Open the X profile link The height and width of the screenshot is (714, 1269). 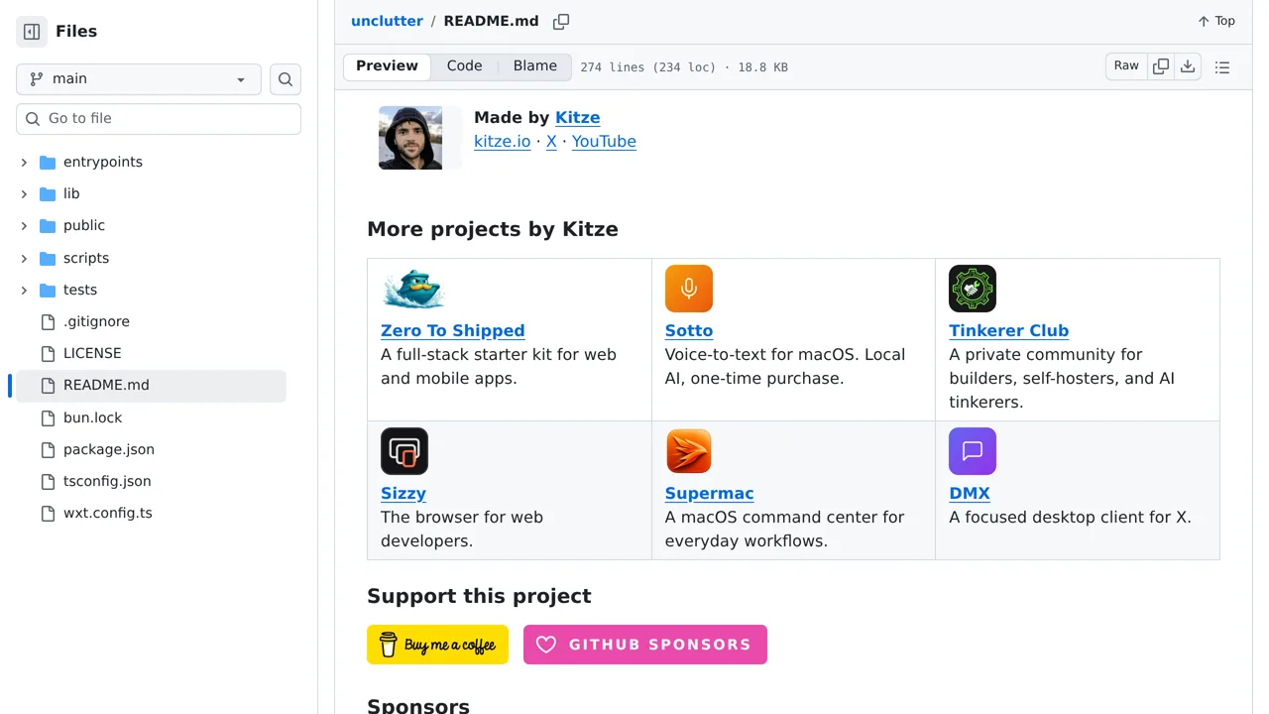551,141
